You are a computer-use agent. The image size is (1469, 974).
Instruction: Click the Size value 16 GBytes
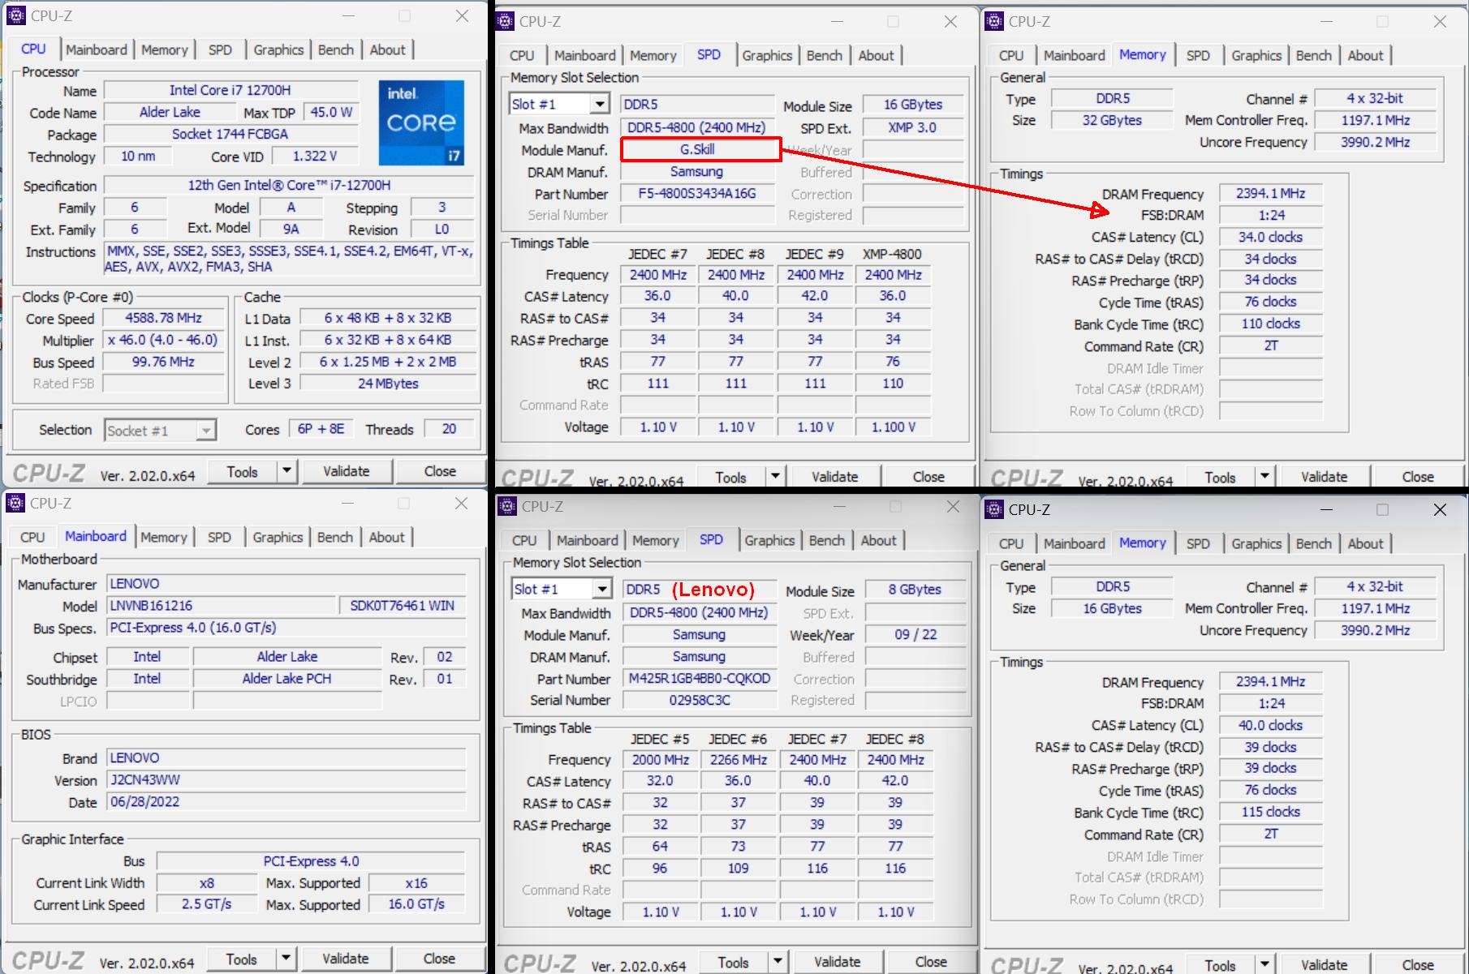pyautogui.click(x=1112, y=608)
